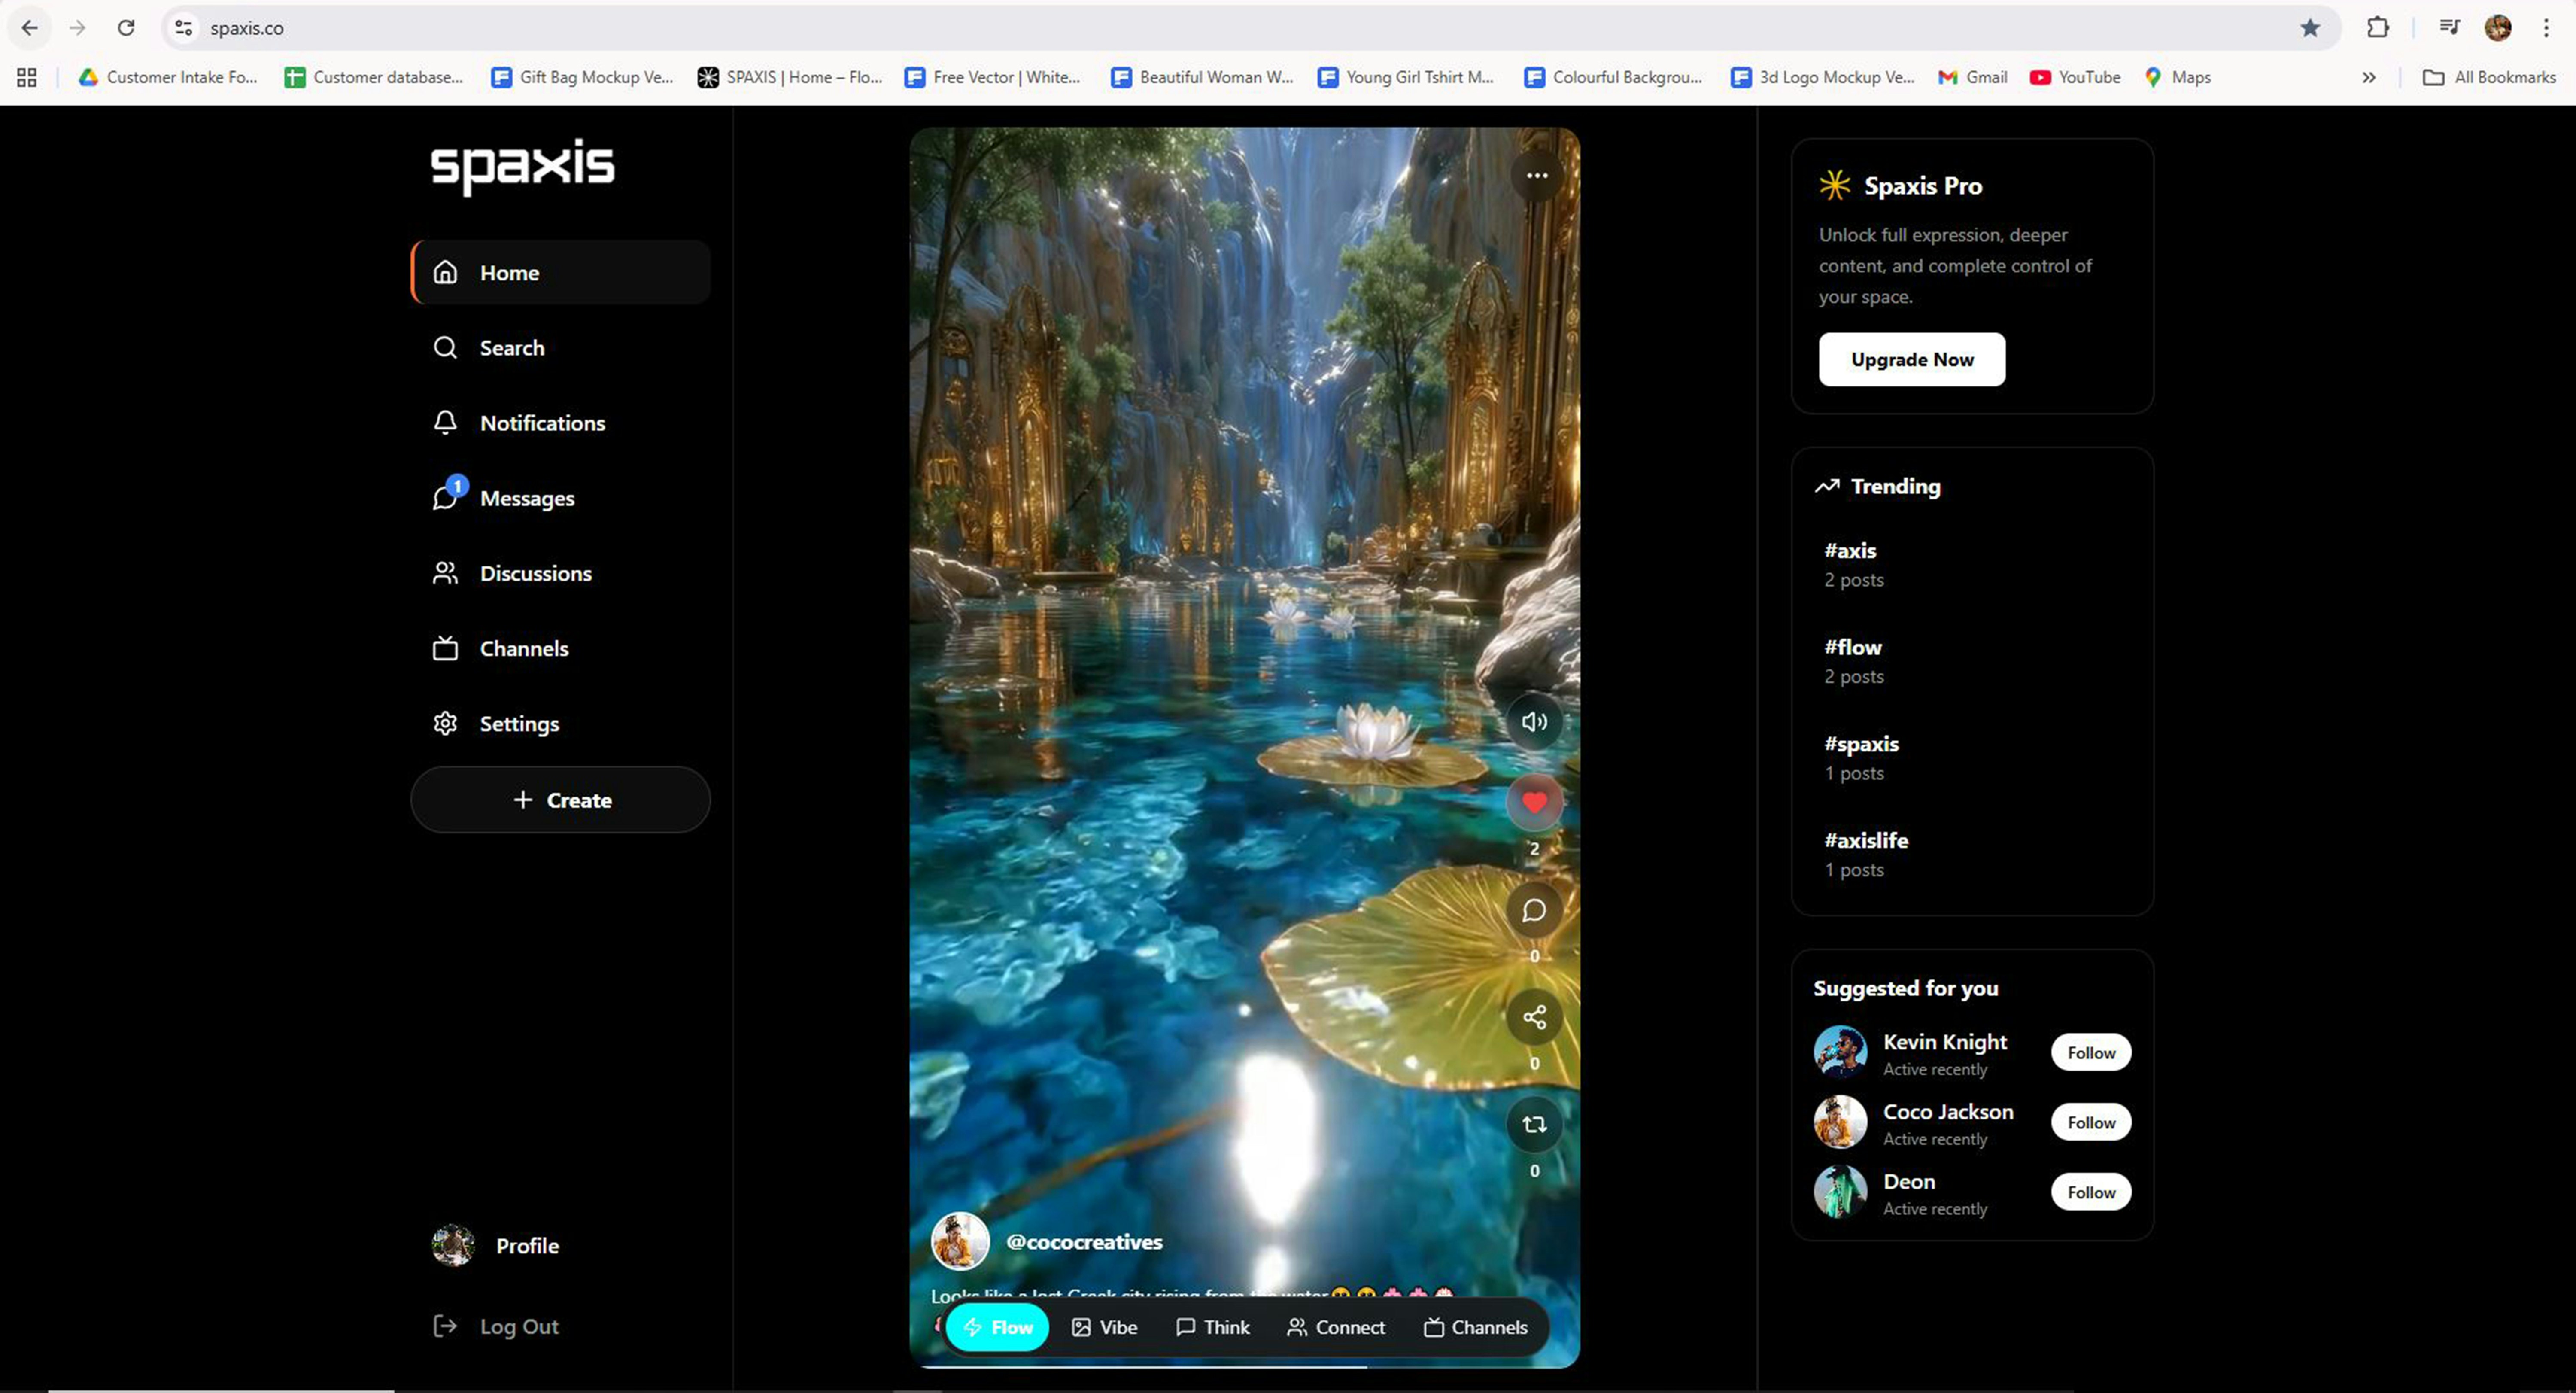Mute the video sound

tap(1534, 722)
